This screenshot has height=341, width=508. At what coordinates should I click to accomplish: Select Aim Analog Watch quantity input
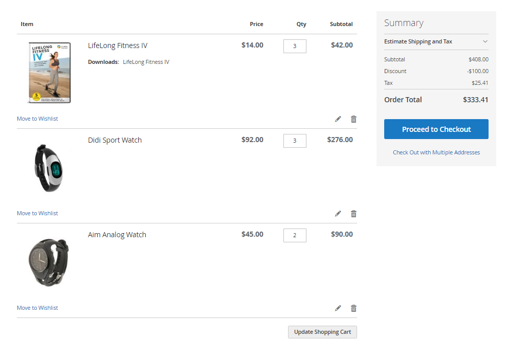(295, 235)
